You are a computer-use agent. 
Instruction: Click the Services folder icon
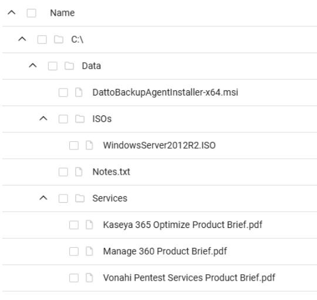(x=80, y=198)
